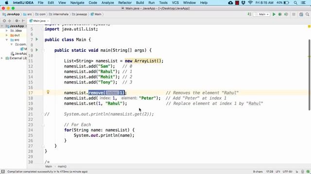
Task: Click JavaApp breadcrumb in navigation bar
Action: point(11,14)
